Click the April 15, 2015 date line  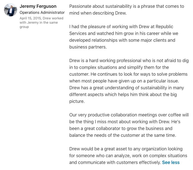(42, 18)
